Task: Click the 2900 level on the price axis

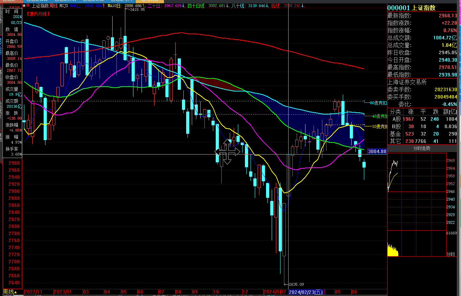Action: coord(13,191)
